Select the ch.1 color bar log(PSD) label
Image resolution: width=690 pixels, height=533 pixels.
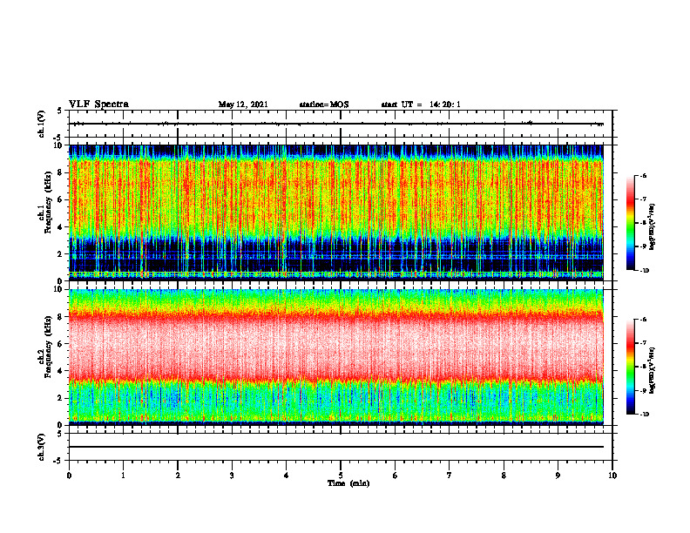[x=653, y=227]
